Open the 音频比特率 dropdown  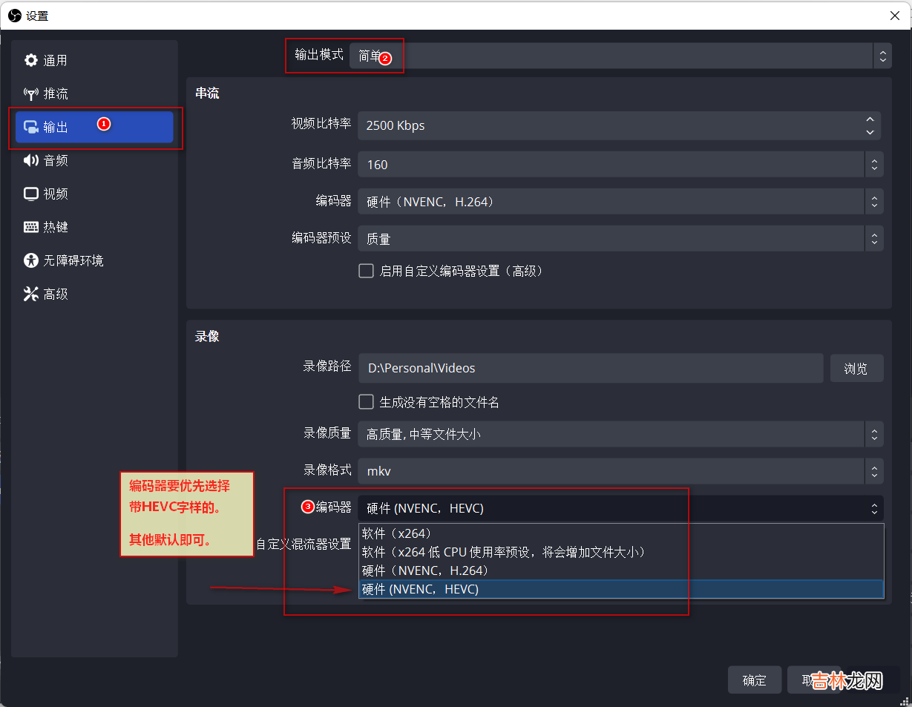click(620, 165)
